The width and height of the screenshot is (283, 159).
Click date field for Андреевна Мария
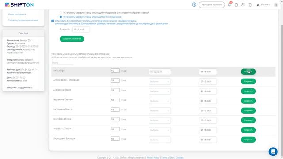click(x=208, y=91)
